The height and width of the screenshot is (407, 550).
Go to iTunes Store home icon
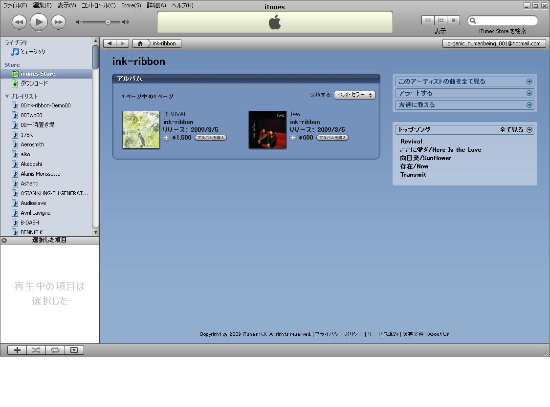140,43
